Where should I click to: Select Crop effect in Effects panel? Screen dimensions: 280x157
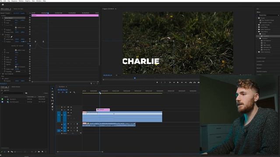click(264, 43)
